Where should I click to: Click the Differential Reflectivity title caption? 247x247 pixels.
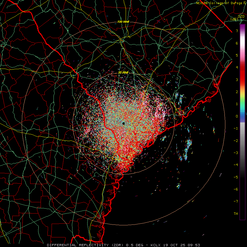(x=123, y=245)
